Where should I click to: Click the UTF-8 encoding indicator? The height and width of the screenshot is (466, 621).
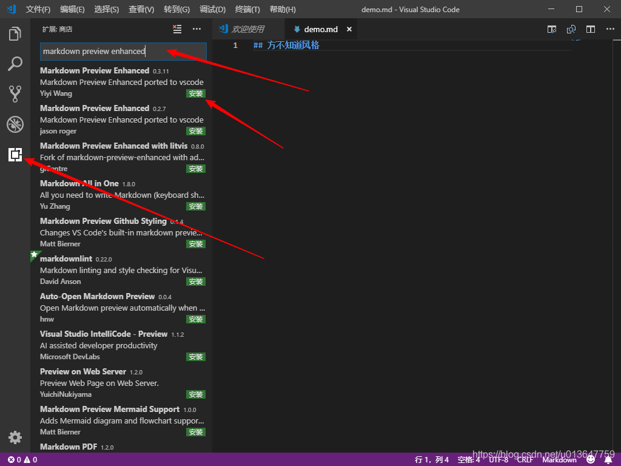pos(498,460)
